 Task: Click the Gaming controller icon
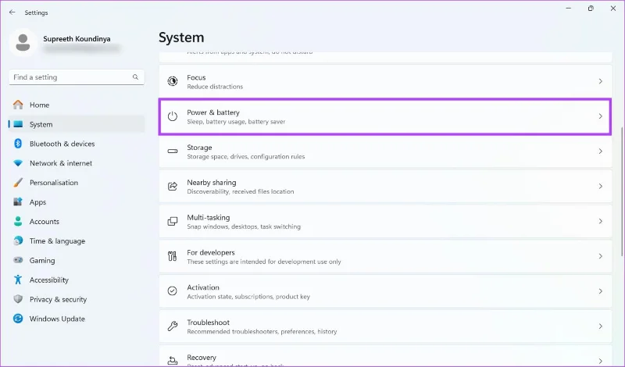point(18,260)
